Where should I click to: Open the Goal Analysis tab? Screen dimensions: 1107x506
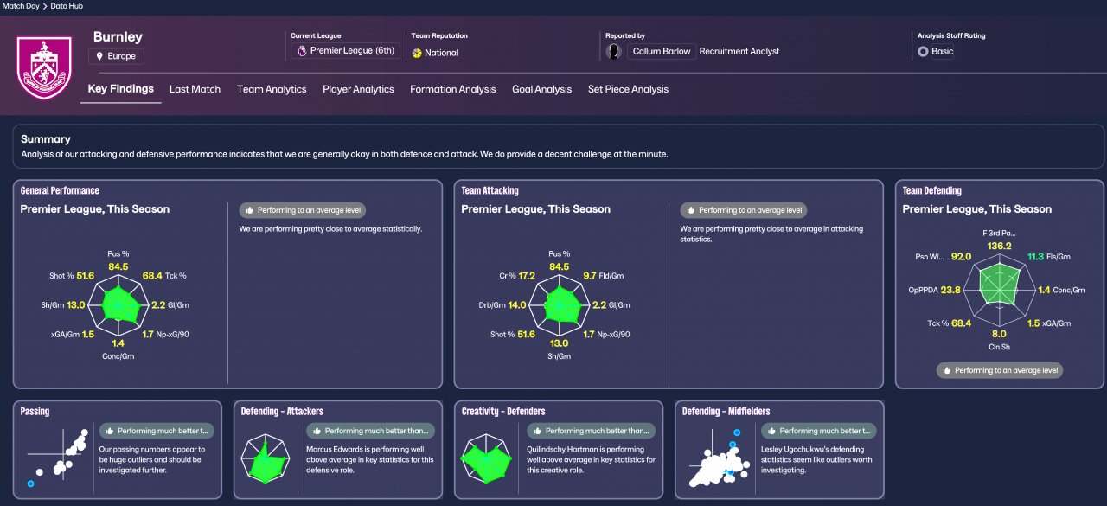click(x=541, y=89)
